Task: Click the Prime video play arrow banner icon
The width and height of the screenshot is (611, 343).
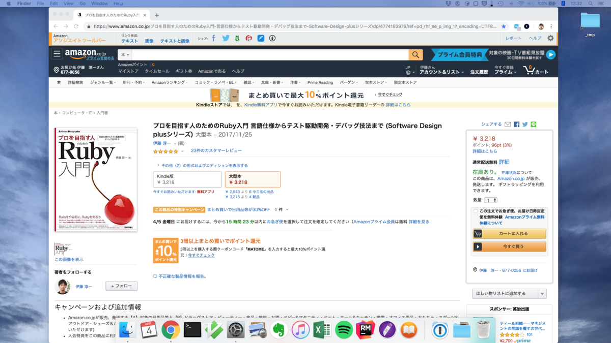Action: pos(551,54)
